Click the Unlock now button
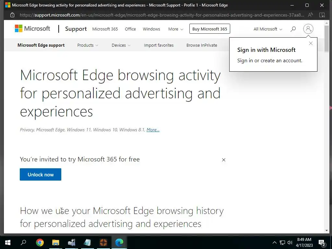This screenshot has width=332, height=249. pyautogui.click(x=41, y=174)
